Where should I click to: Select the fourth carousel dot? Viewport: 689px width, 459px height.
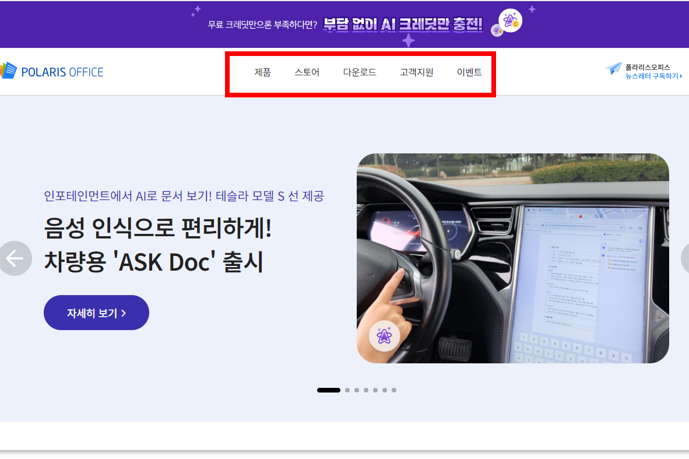coord(365,390)
